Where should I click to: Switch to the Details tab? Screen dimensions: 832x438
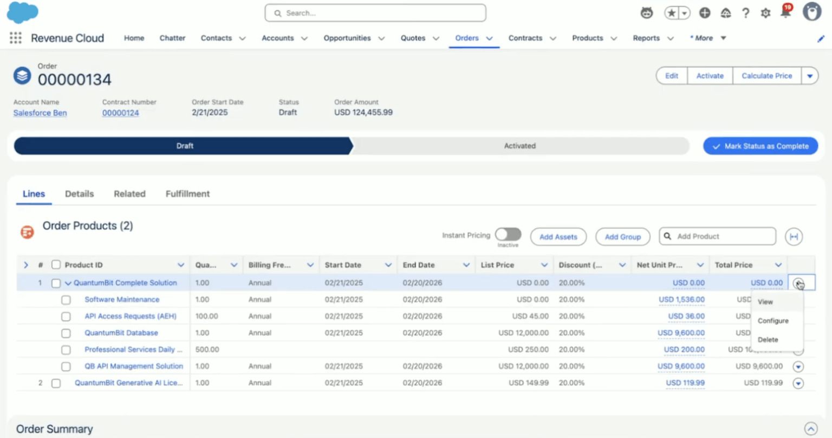pyautogui.click(x=79, y=194)
